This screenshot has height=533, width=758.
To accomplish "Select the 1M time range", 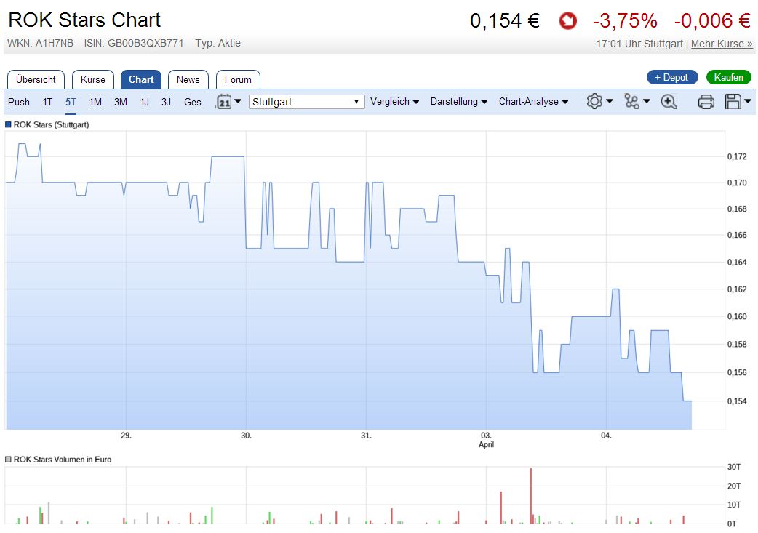I will click(x=95, y=102).
